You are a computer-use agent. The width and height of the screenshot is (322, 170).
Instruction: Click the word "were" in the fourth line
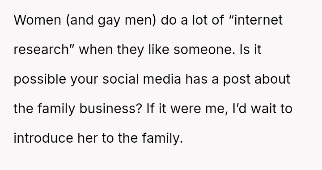(186, 109)
